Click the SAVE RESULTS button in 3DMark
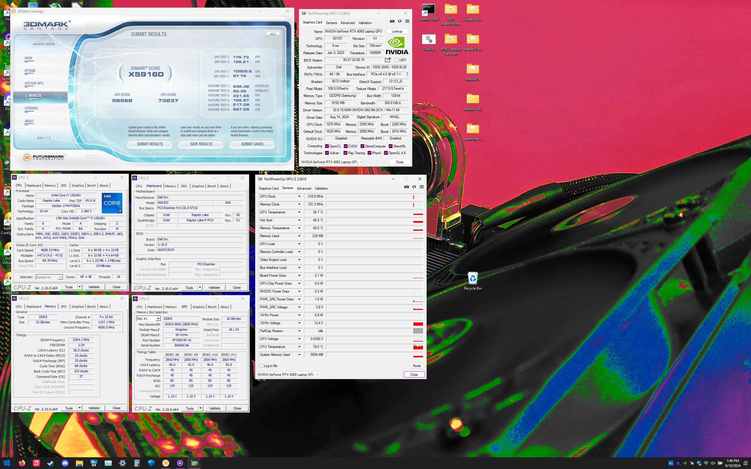Viewport: 751px width, 469px height. [x=201, y=144]
